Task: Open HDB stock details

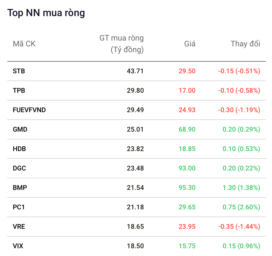Action: (19, 149)
